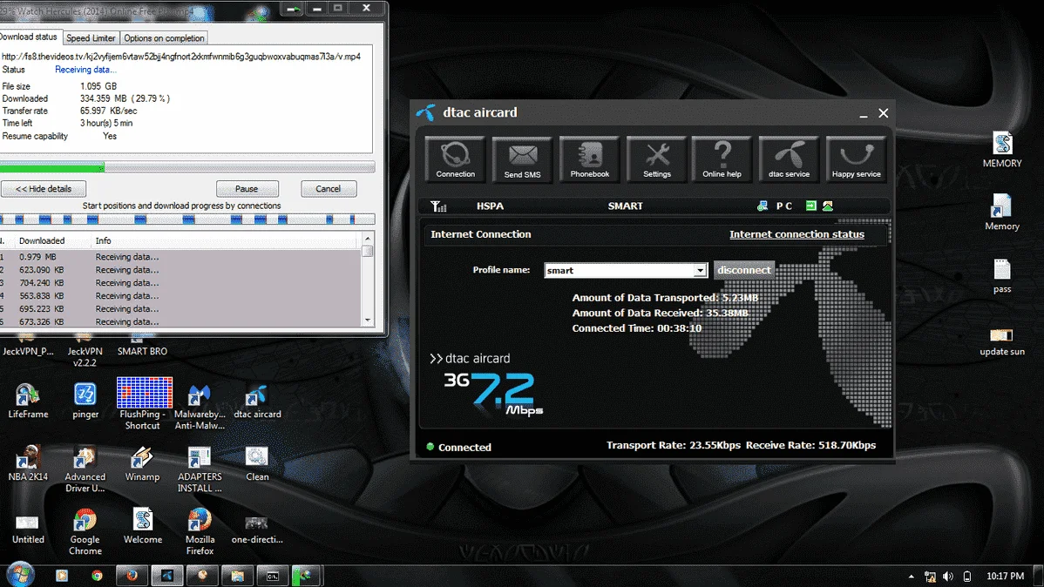Screen dimensions: 1044x587
Task: Open ADAPTERS INSTALL desktop icon
Action: click(x=200, y=469)
